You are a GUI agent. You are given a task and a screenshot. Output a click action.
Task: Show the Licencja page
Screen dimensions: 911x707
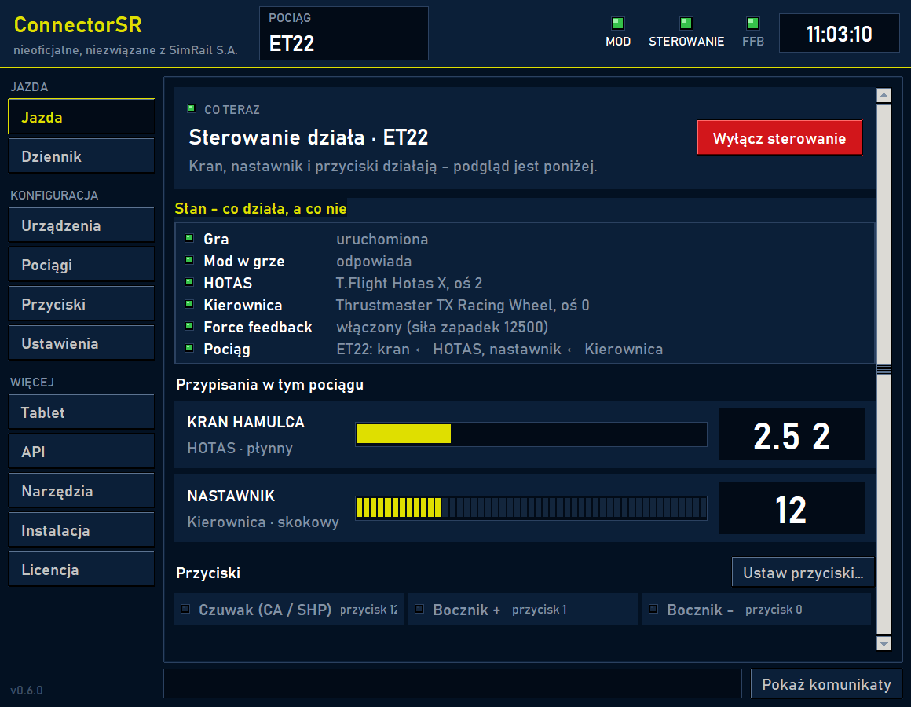(x=82, y=570)
